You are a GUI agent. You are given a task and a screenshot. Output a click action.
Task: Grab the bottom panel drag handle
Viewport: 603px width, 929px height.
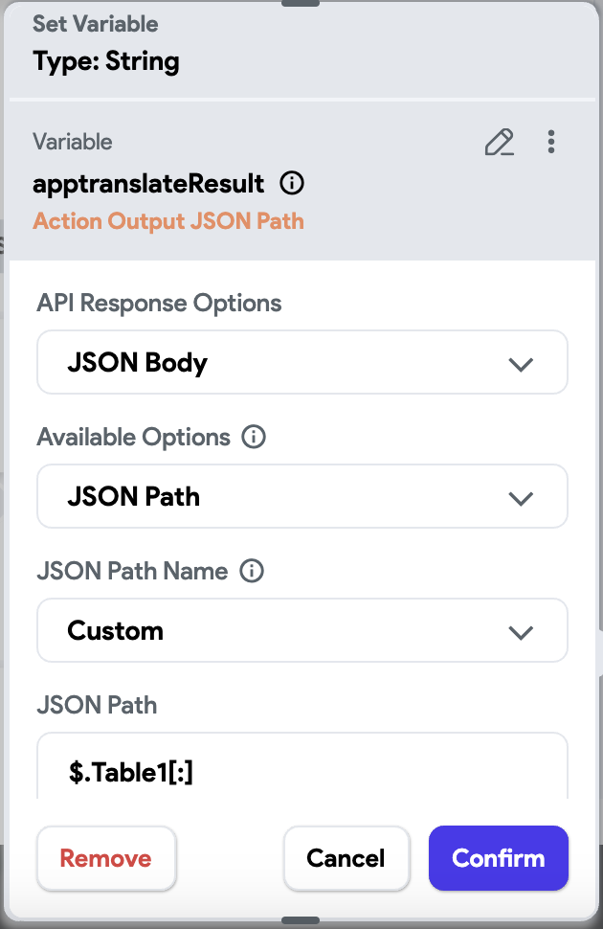click(x=301, y=920)
